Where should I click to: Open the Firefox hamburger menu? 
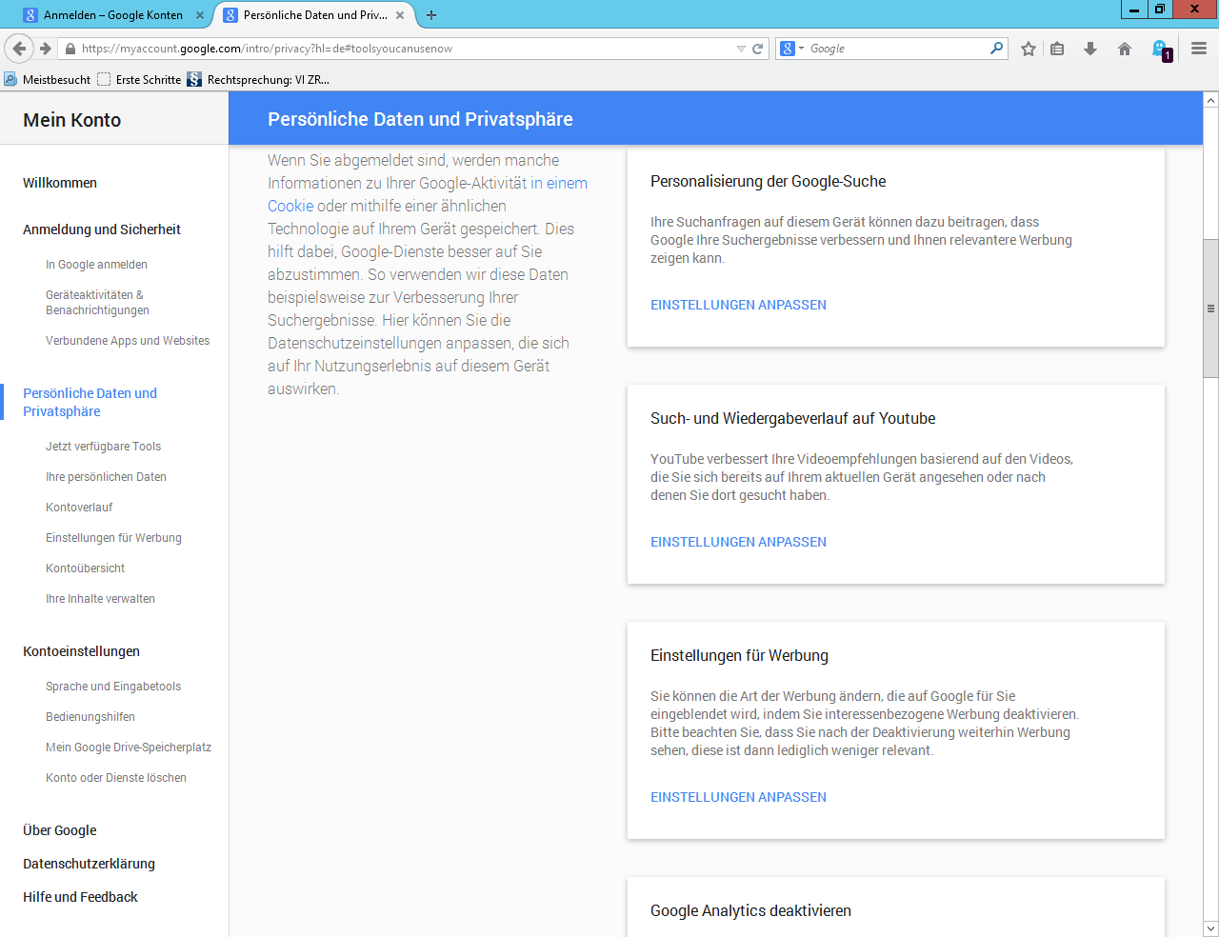(x=1199, y=49)
